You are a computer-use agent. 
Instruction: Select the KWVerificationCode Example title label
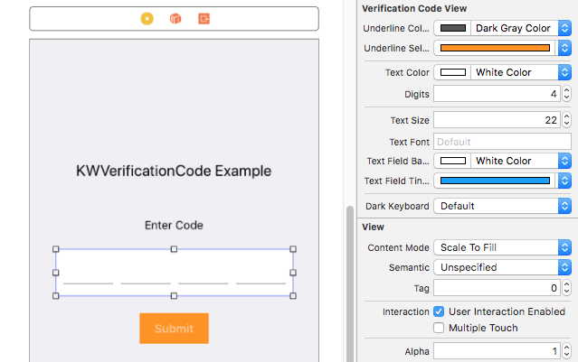click(174, 171)
